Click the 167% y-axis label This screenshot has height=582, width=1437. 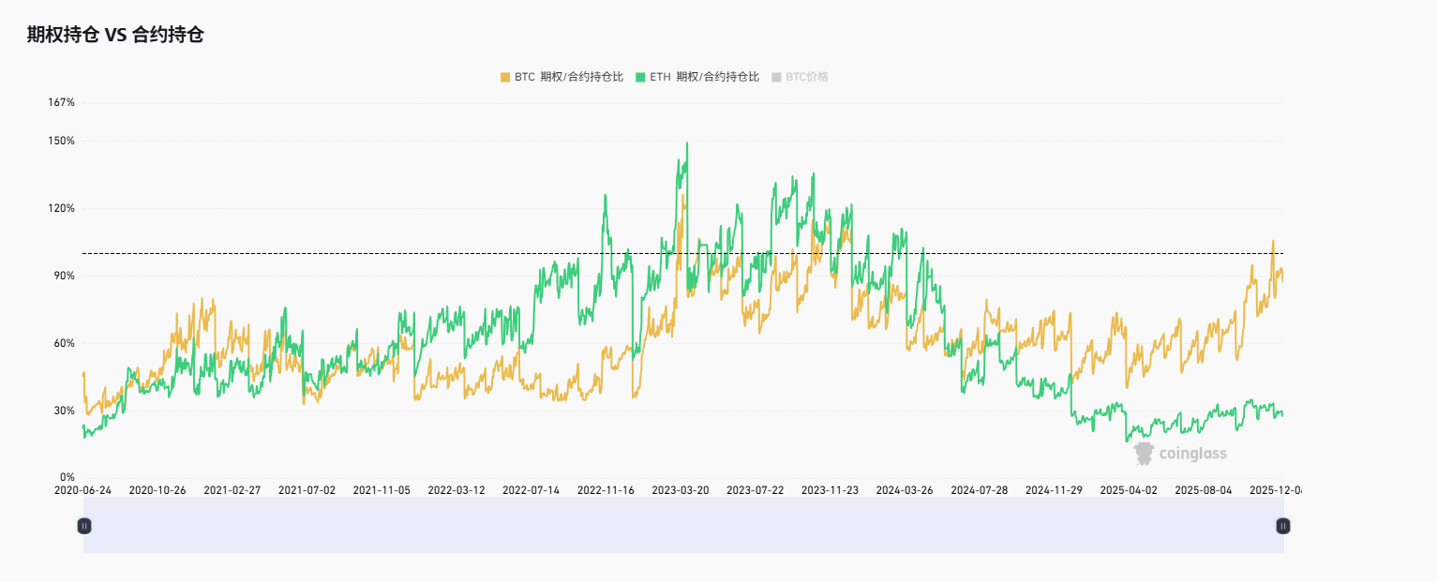[x=61, y=102]
